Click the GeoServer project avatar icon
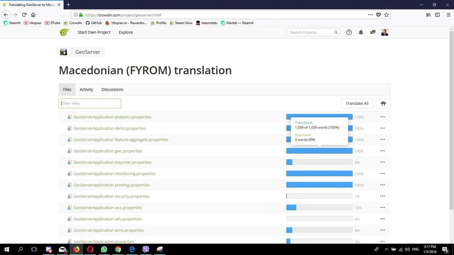Screen dimensions: 454x255 tap(63, 52)
